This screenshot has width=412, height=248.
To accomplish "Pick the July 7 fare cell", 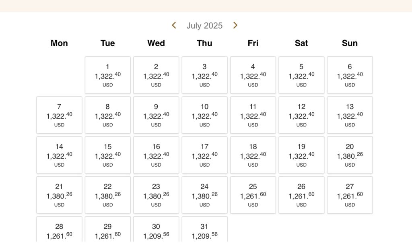I will click(59, 115).
